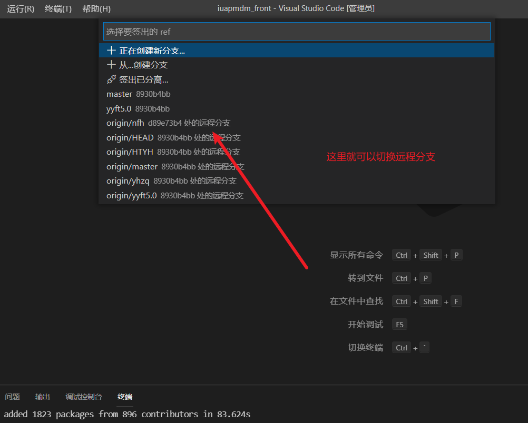This screenshot has width=528, height=423.
Task: Click plus icon beside 从...创建分支
Action: coord(111,65)
